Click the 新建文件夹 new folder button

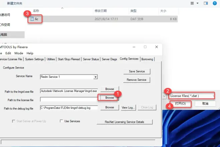coord(15,3)
